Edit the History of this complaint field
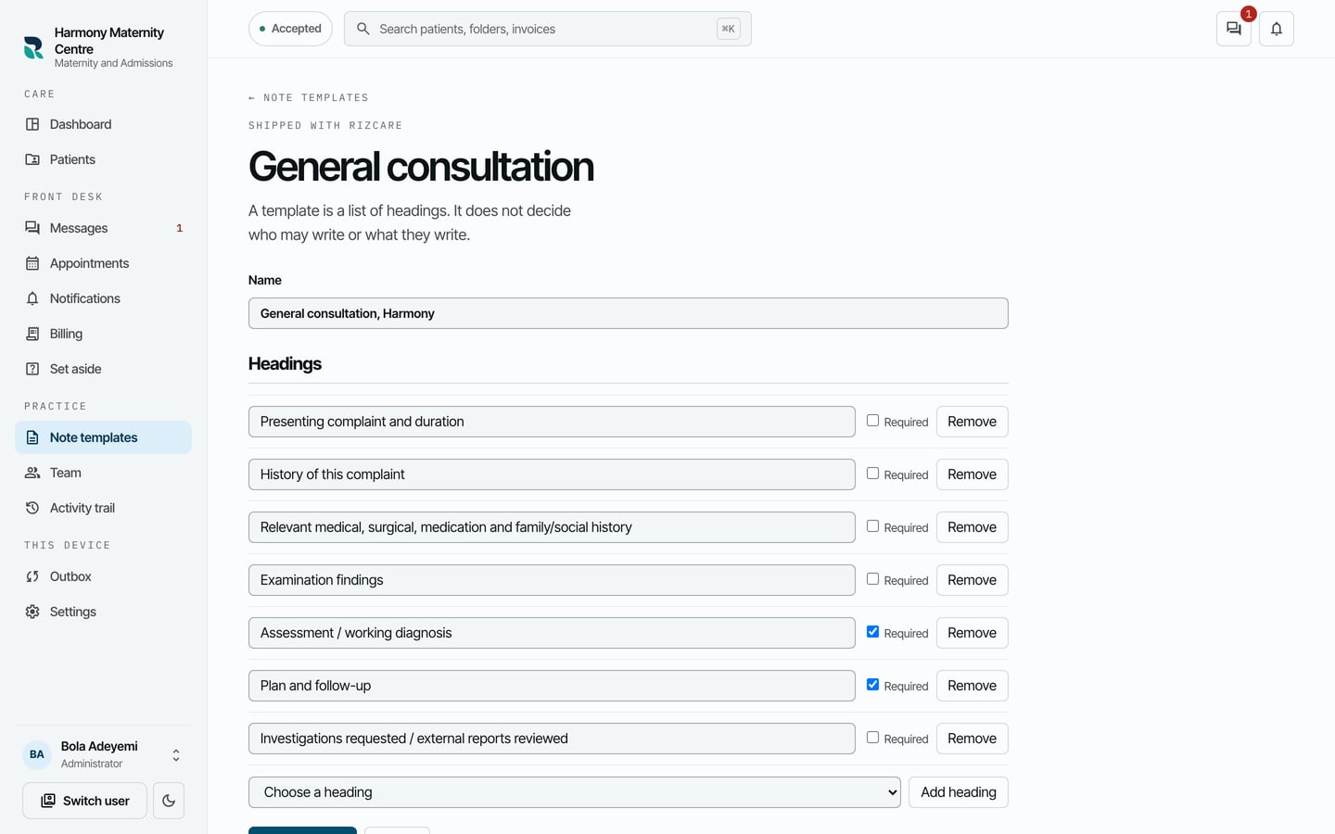This screenshot has height=834, width=1335. click(552, 474)
